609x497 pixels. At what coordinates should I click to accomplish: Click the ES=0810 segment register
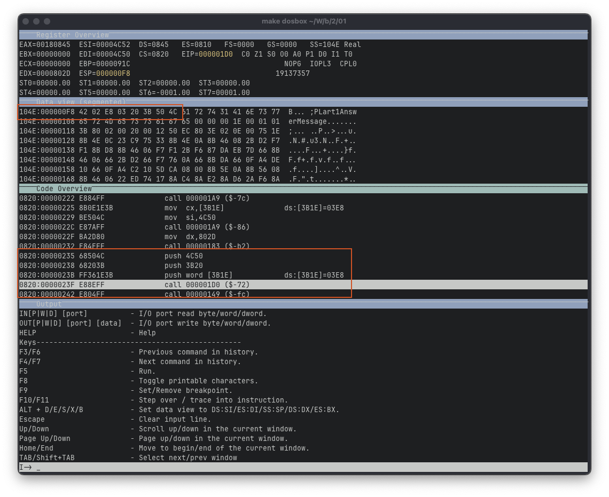(x=197, y=45)
